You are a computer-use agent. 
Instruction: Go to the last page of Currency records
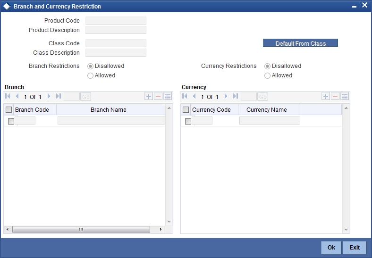coord(236,96)
